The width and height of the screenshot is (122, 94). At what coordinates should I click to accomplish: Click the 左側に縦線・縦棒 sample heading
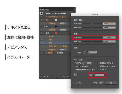21,37
